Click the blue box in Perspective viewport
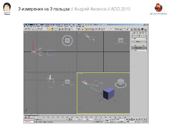Viewport: 169px width, 127px height. (x=109, y=93)
